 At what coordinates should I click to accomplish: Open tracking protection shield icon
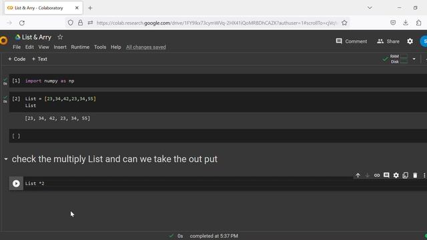click(71, 23)
